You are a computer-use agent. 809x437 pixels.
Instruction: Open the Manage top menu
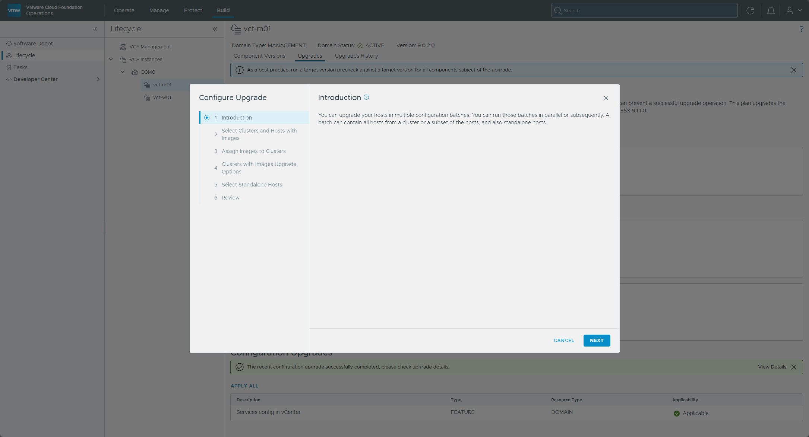(159, 10)
